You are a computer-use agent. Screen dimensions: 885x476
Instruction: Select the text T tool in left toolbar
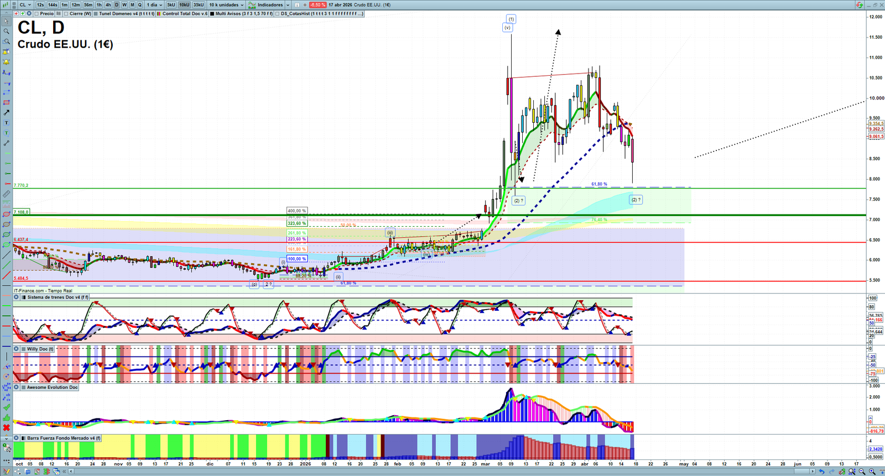point(6,123)
